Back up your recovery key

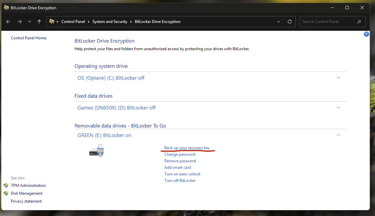187,148
